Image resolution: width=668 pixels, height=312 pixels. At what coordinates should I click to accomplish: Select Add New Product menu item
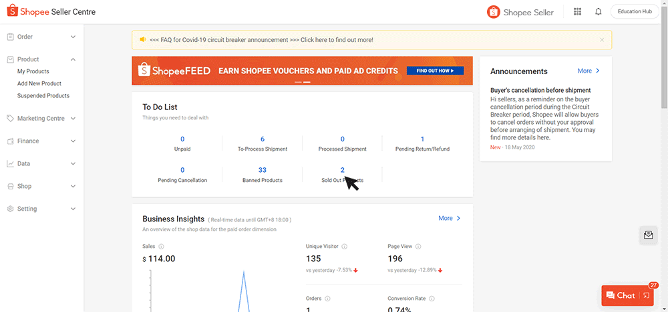coord(39,84)
